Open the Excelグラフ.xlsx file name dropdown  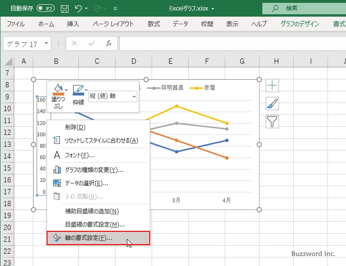tap(213, 9)
